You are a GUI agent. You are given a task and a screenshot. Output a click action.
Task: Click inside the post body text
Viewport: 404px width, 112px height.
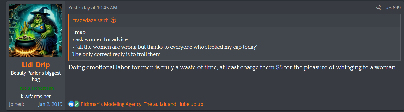(232, 67)
